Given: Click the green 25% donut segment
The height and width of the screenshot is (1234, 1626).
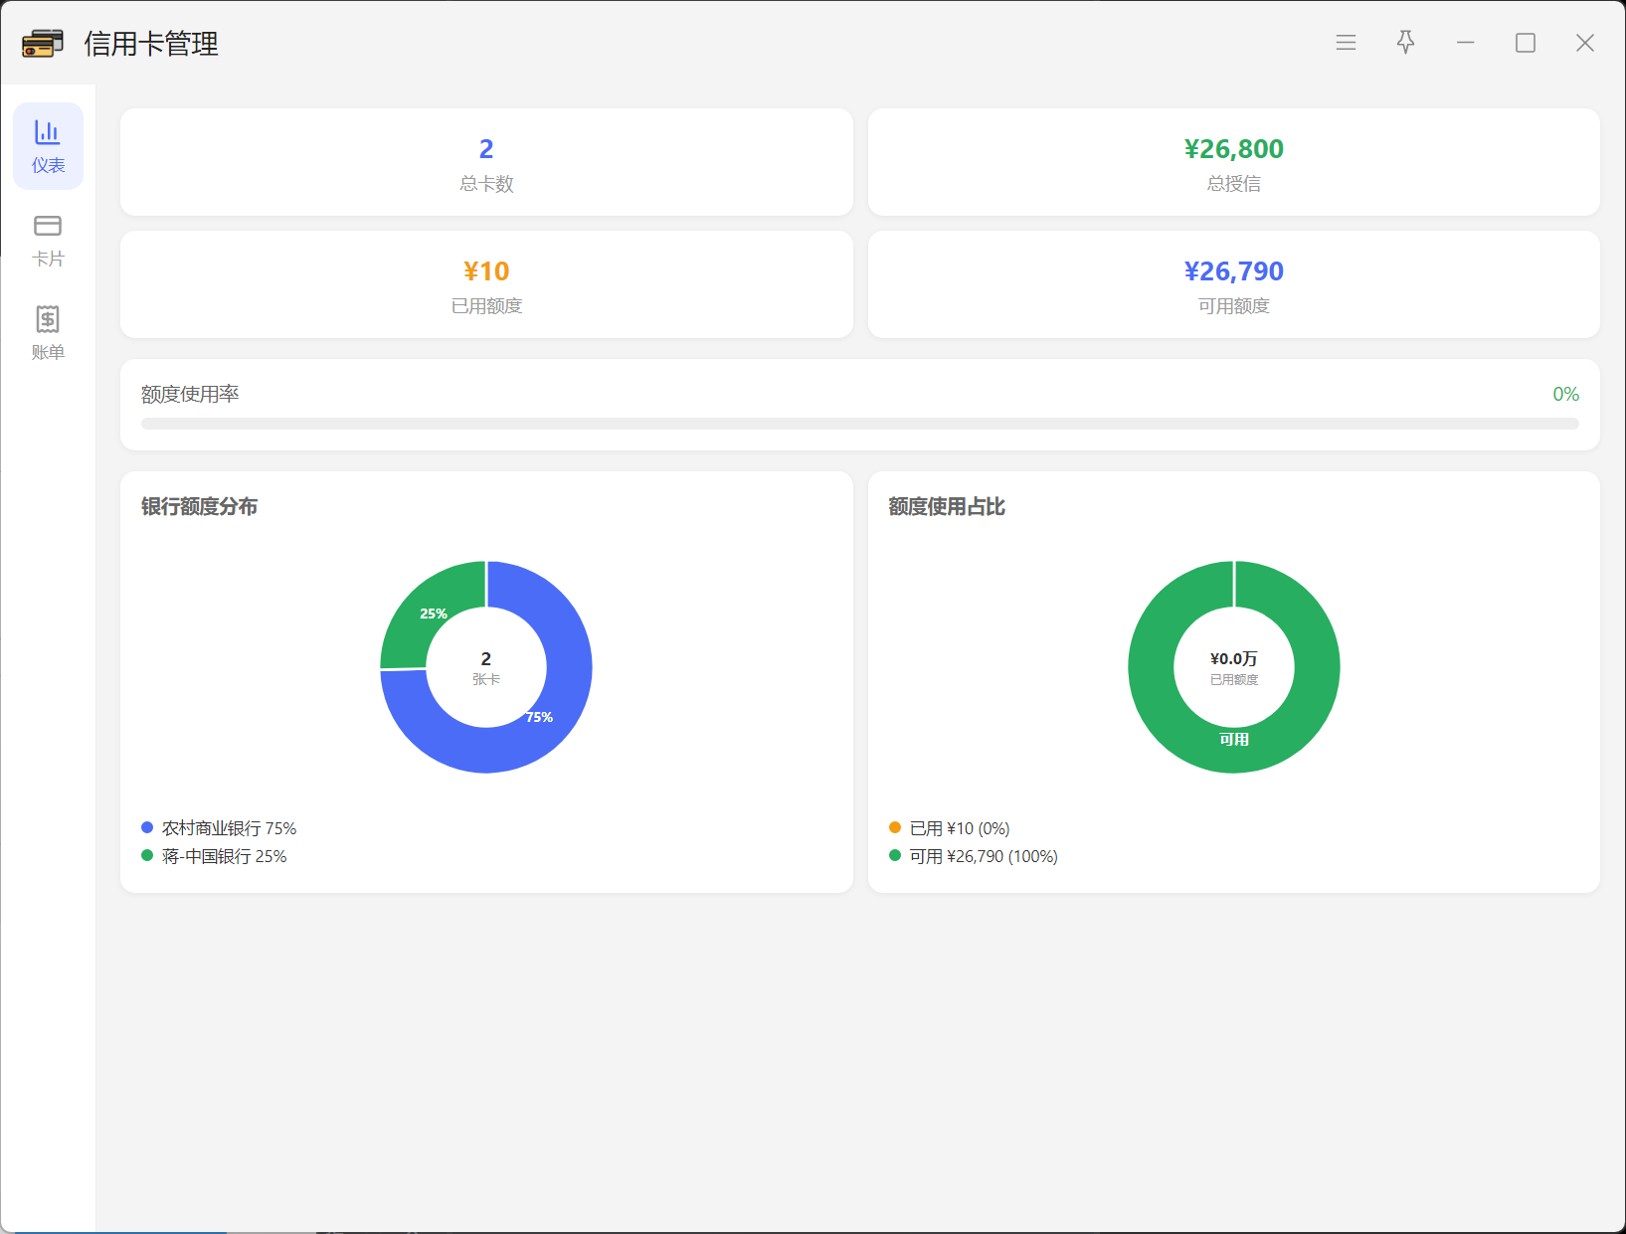Looking at the screenshot, I should coord(423,611).
